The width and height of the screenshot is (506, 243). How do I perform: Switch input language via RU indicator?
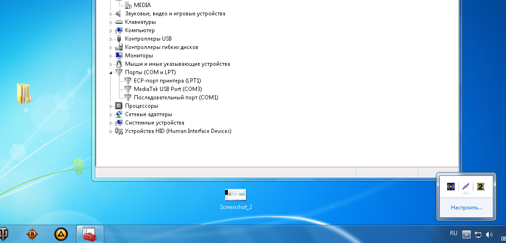454,233
